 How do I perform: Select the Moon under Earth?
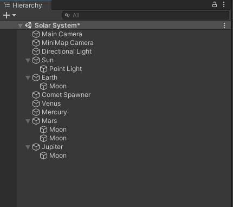(x=58, y=86)
